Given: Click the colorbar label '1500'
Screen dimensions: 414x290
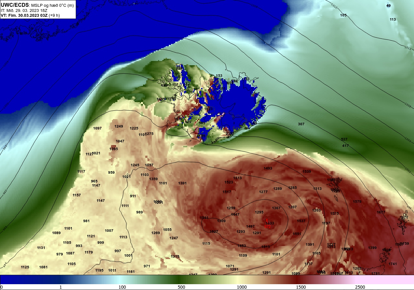Looking at the screenshot, I should pyautogui.click(x=301, y=287).
